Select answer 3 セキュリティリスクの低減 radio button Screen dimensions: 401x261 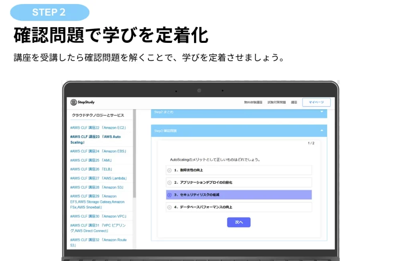170,195
